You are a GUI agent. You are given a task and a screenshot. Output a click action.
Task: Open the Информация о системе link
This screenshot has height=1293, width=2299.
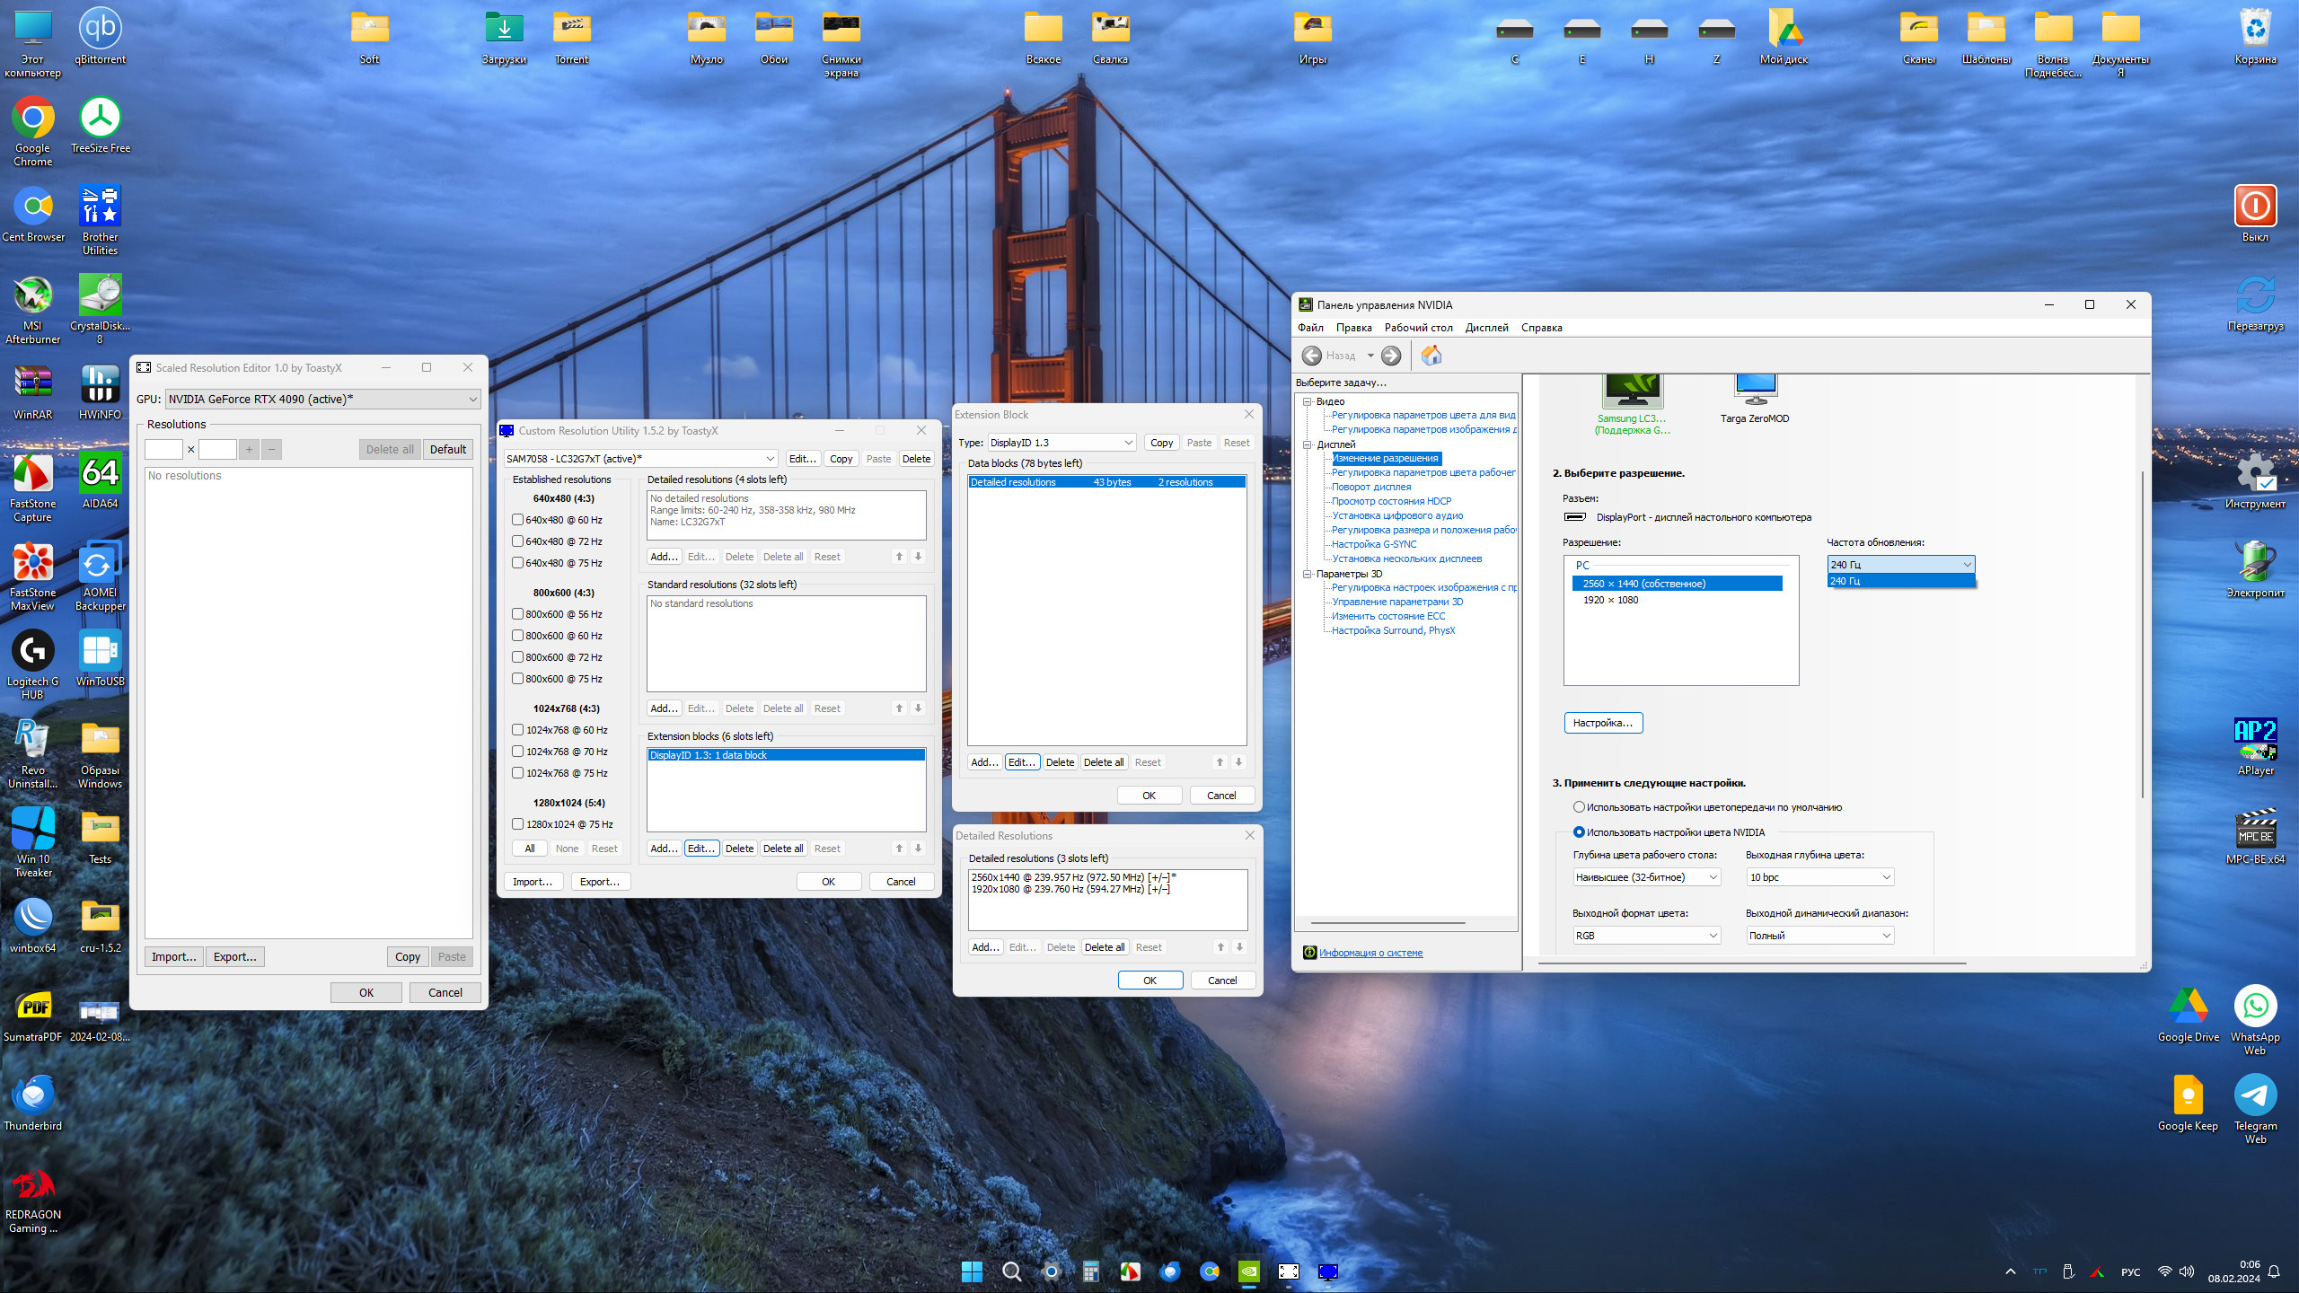1370,953
